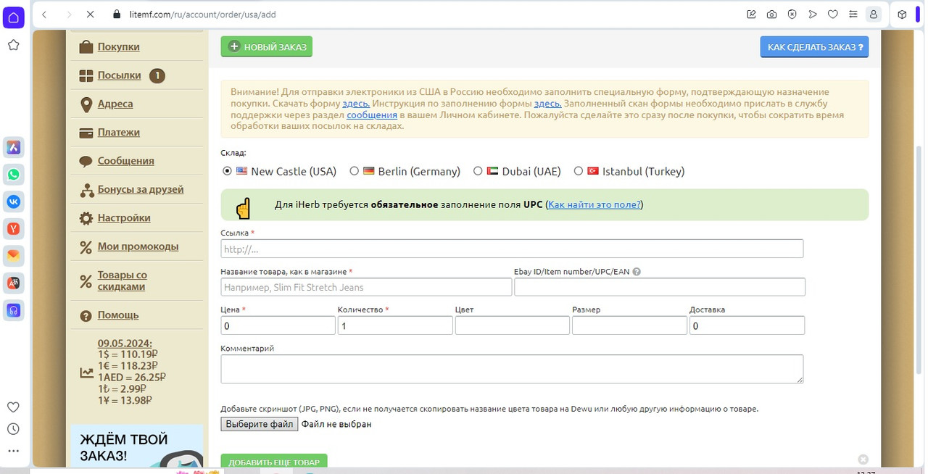Screen dimensions: 928x474
Task: Focus the Комментарий text area
Action: [512, 369]
